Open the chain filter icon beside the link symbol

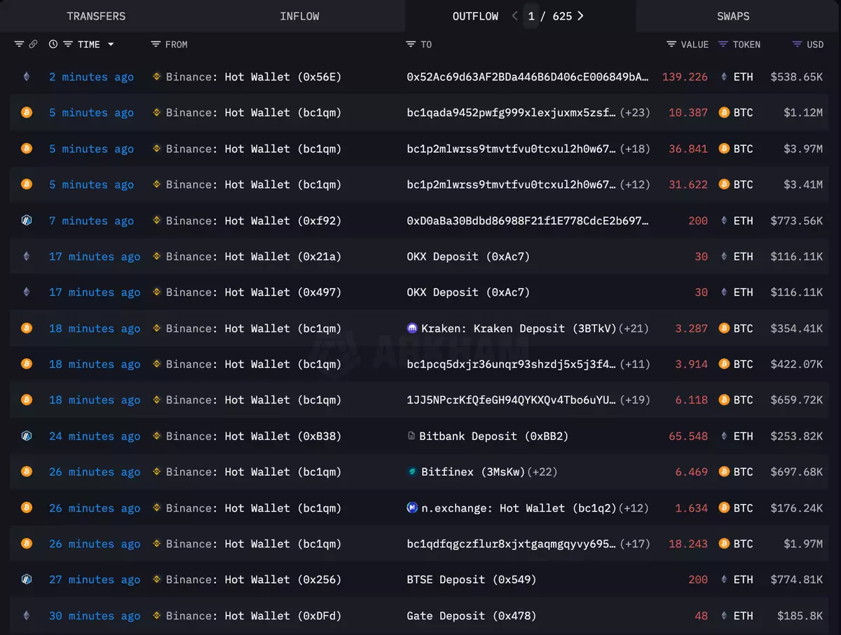pos(19,44)
